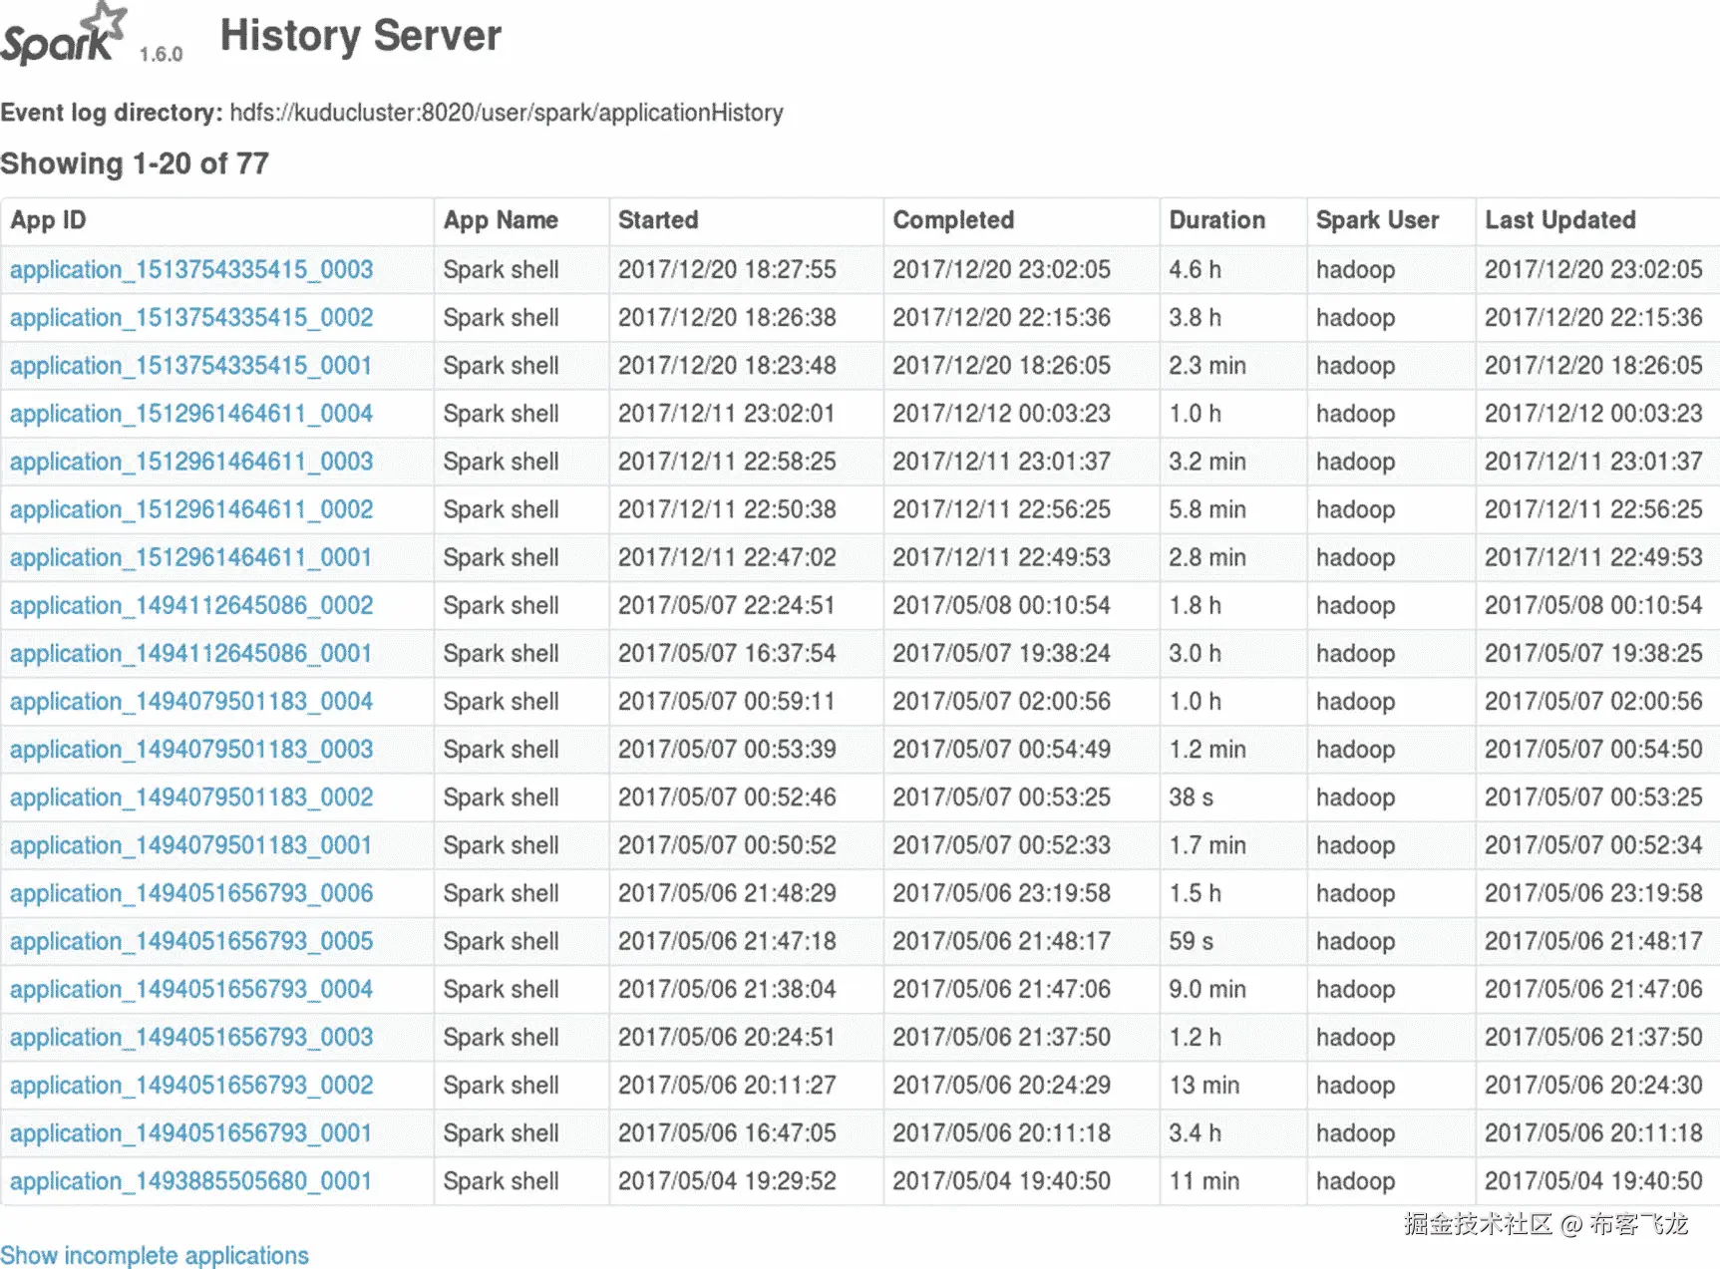Select started time 2017/05/07 00:59:11
Viewport: 1720px width, 1269px height.
[727, 702]
